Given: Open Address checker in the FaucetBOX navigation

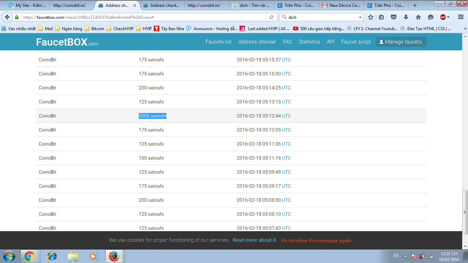Looking at the screenshot, I should (257, 42).
